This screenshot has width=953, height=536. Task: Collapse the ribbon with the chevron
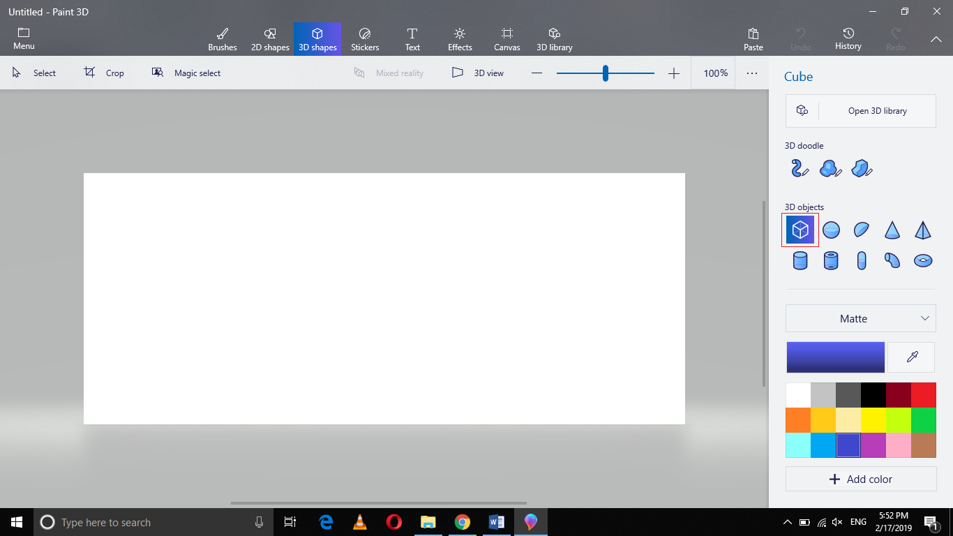[x=936, y=40]
